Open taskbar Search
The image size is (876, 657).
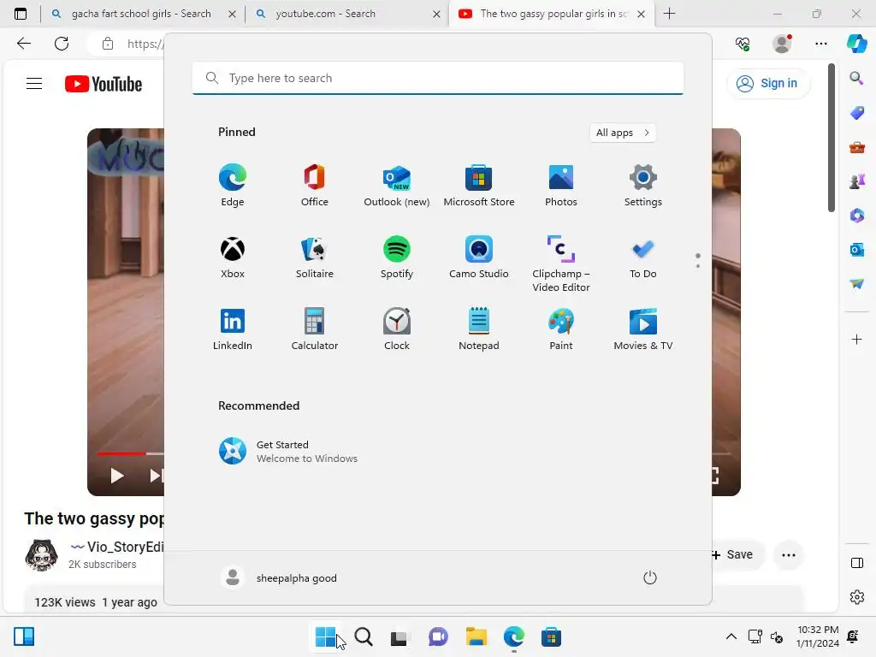364,636
